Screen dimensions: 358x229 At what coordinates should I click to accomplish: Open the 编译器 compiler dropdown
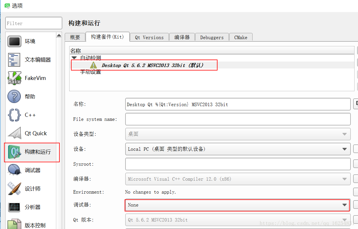238,179
